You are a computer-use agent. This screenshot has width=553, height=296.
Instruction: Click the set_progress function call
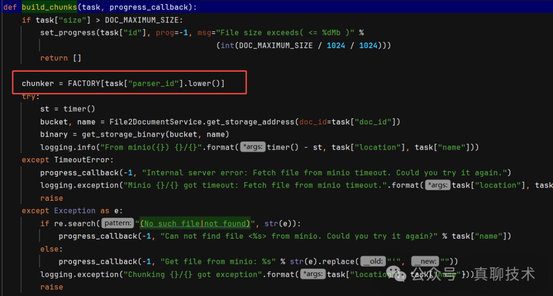pyautogui.click(x=68, y=33)
